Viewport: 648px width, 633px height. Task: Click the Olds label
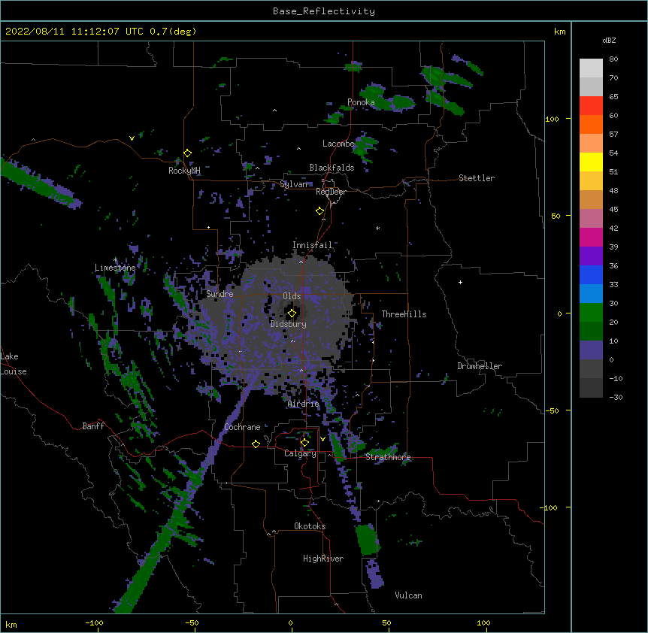(x=292, y=296)
